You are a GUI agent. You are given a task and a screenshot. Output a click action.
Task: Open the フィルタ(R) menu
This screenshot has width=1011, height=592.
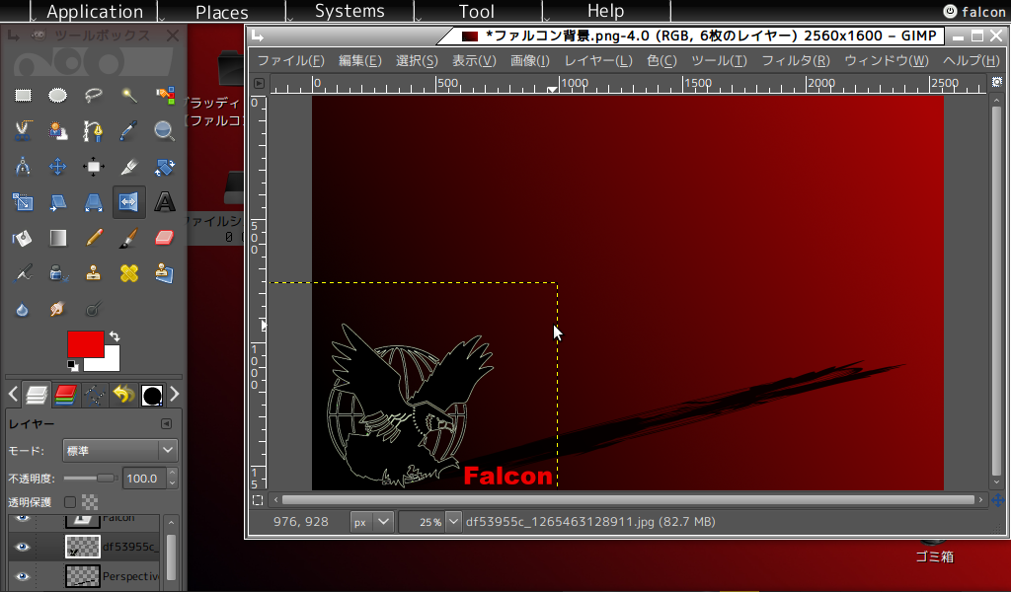pos(796,60)
